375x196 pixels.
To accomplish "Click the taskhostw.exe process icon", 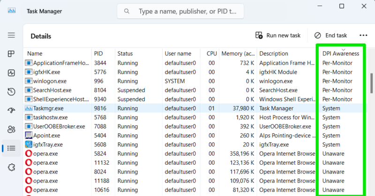I will tap(29, 117).
